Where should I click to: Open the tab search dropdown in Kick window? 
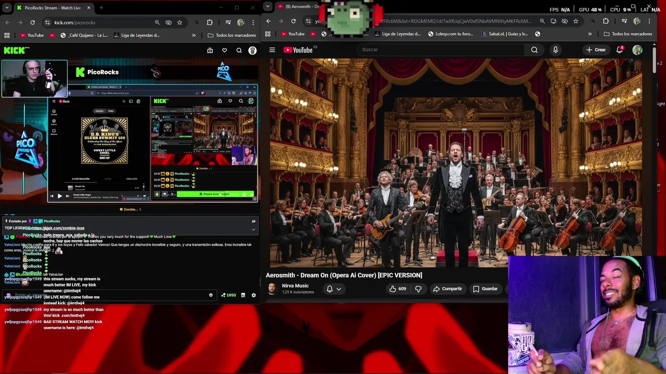click(7, 8)
